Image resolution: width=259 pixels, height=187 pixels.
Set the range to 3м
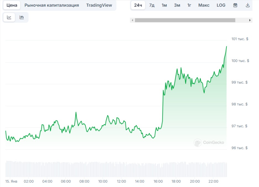[x=177, y=5]
